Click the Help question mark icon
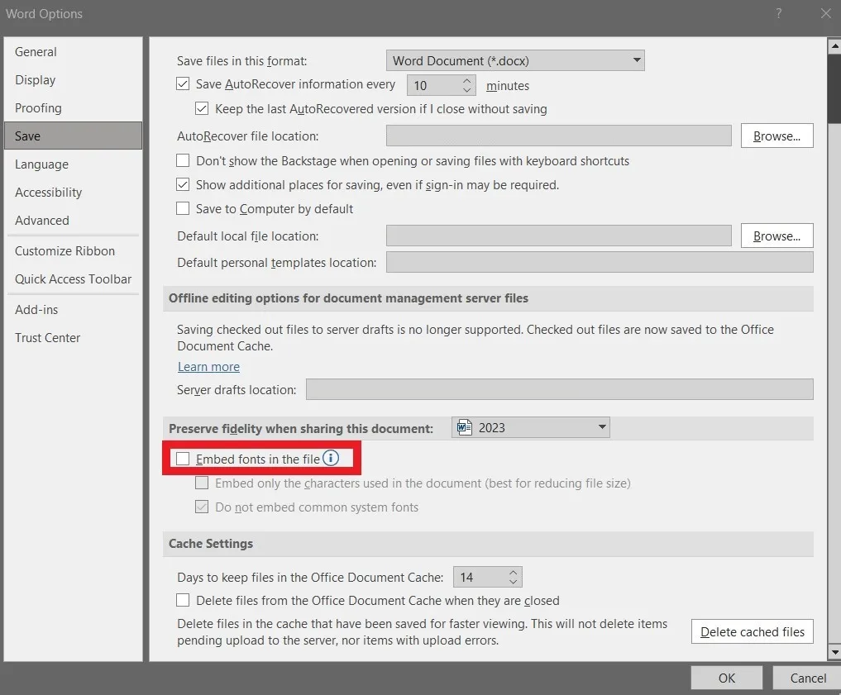The image size is (841, 695). click(x=779, y=13)
